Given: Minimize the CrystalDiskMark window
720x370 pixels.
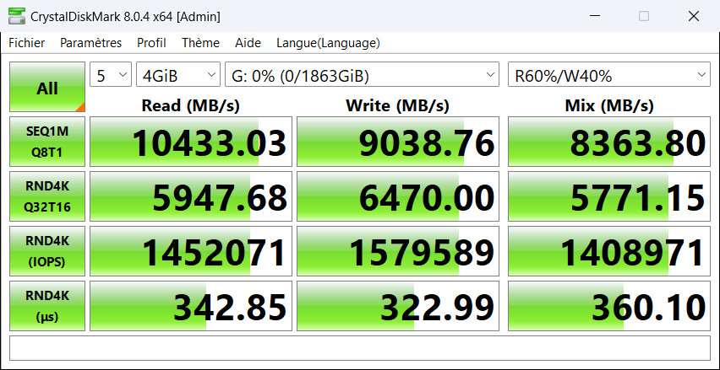Looking at the screenshot, I should [x=595, y=16].
